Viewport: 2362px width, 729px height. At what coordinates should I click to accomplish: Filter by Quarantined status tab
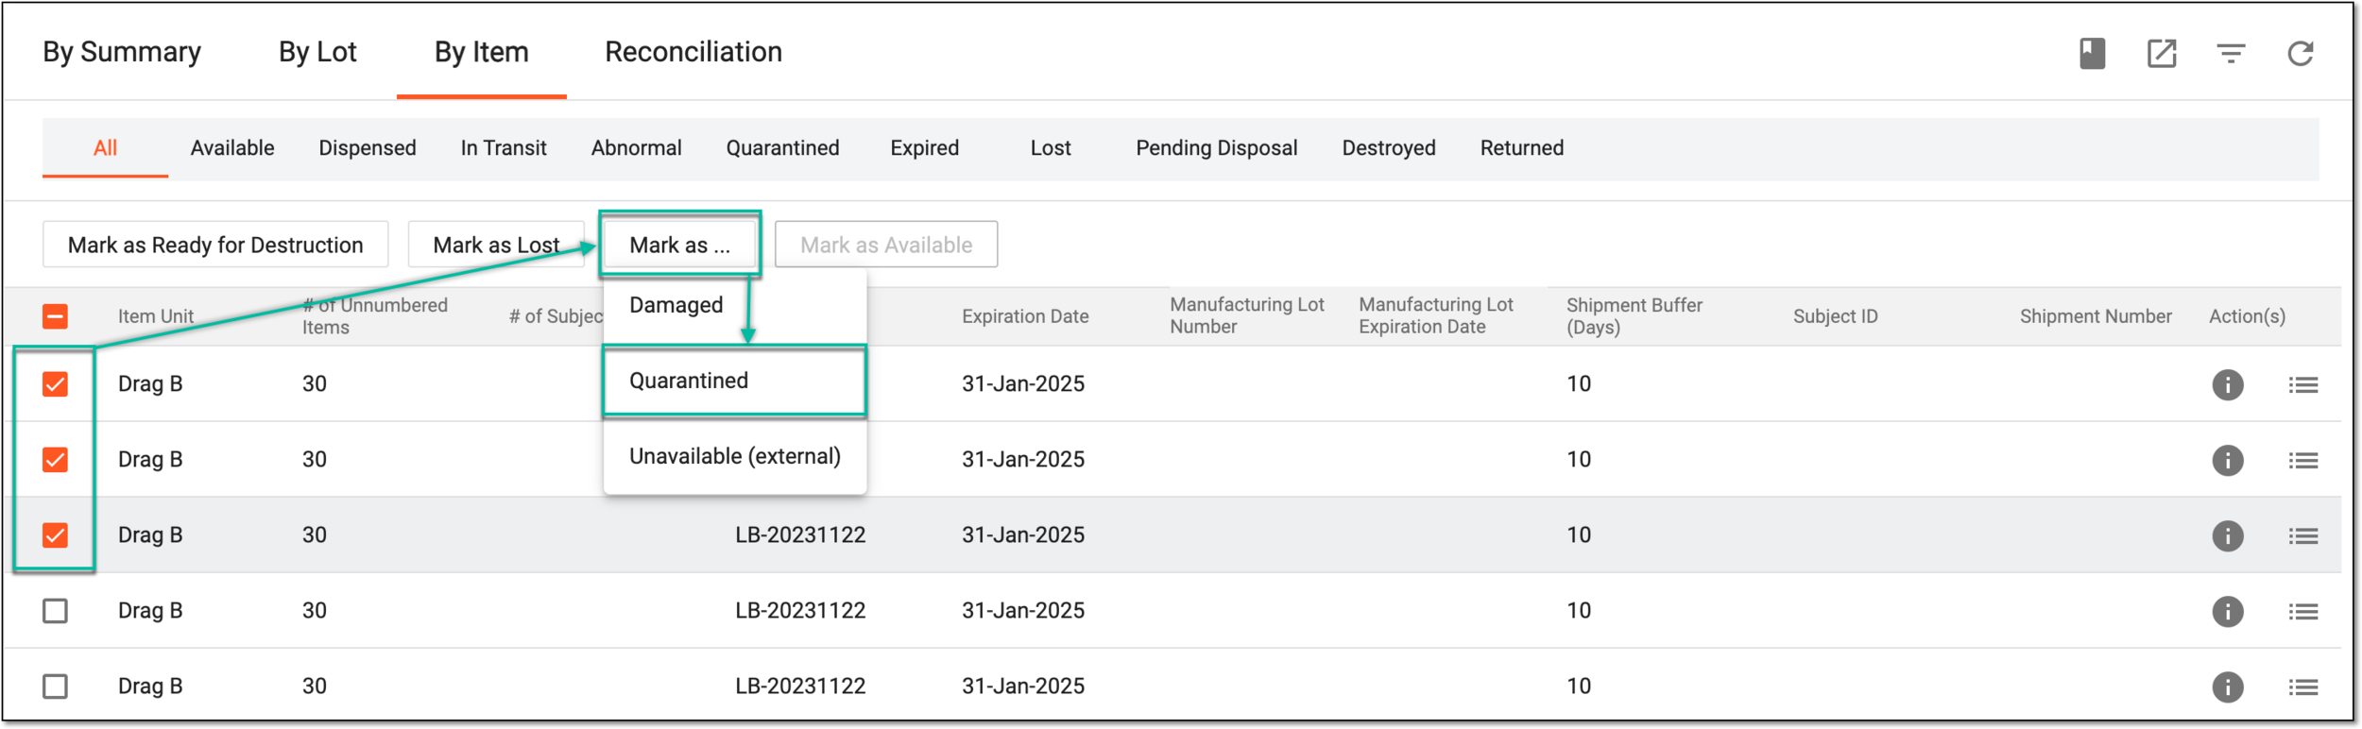pyautogui.click(x=782, y=148)
